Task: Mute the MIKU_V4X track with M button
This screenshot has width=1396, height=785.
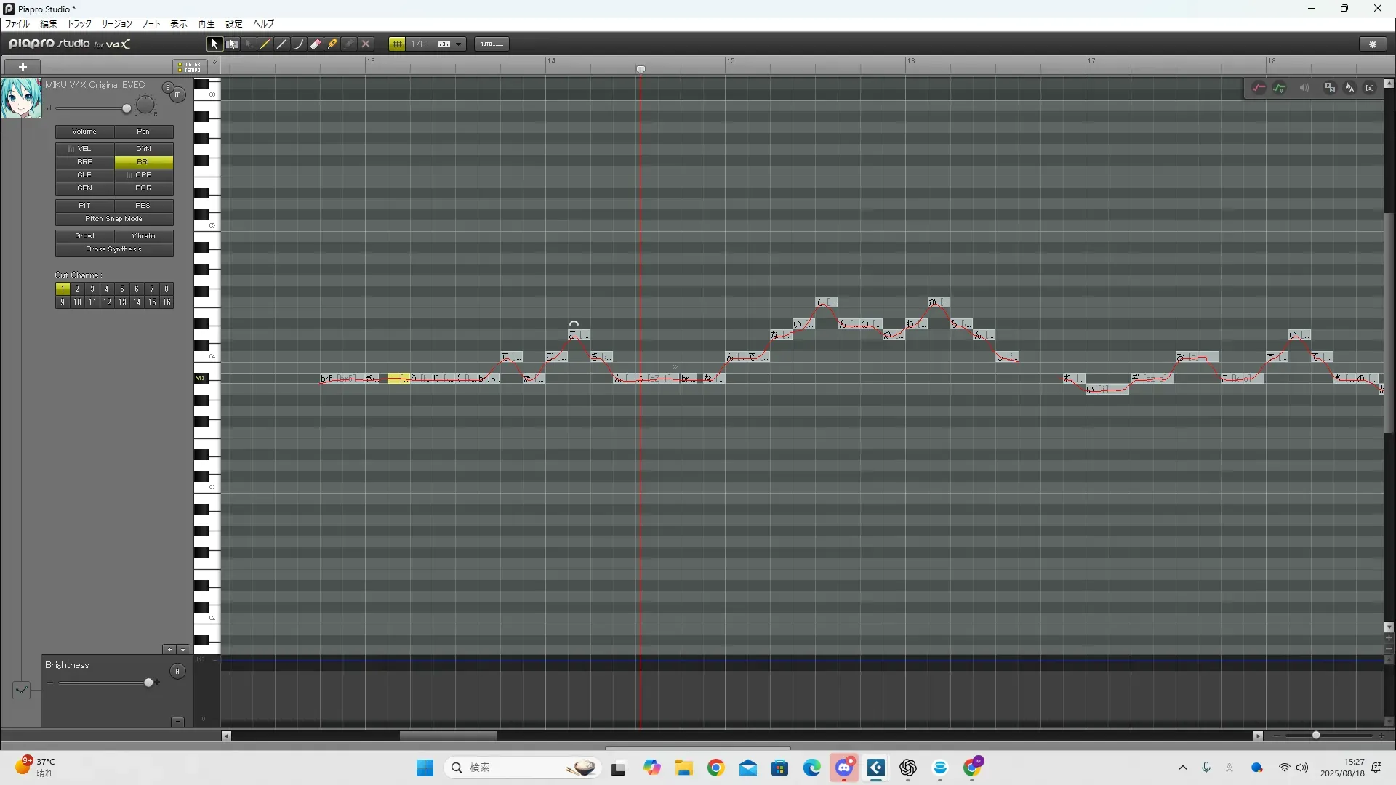Action: click(178, 95)
